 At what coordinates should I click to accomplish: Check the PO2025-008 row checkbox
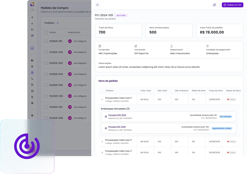pyautogui.click(x=46, y=118)
